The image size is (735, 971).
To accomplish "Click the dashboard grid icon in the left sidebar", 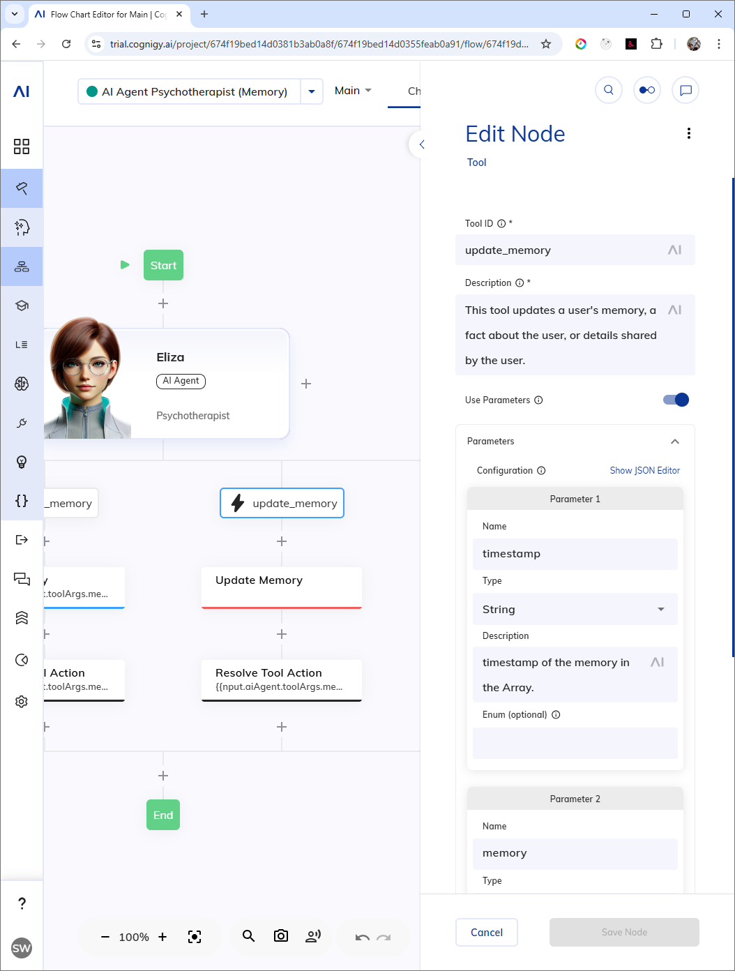I will click(x=22, y=146).
